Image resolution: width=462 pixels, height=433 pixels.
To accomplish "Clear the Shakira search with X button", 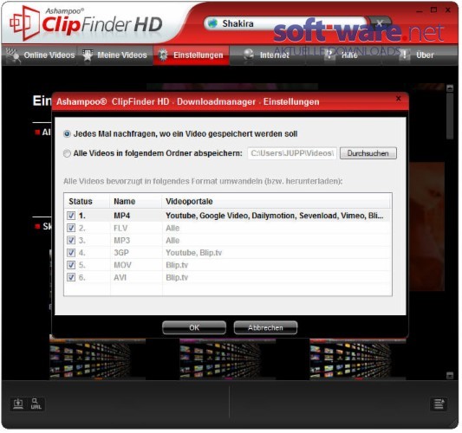I will [x=380, y=23].
